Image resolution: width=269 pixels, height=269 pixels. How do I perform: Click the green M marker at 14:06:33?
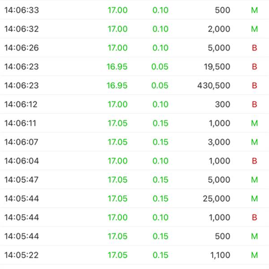(x=254, y=10)
